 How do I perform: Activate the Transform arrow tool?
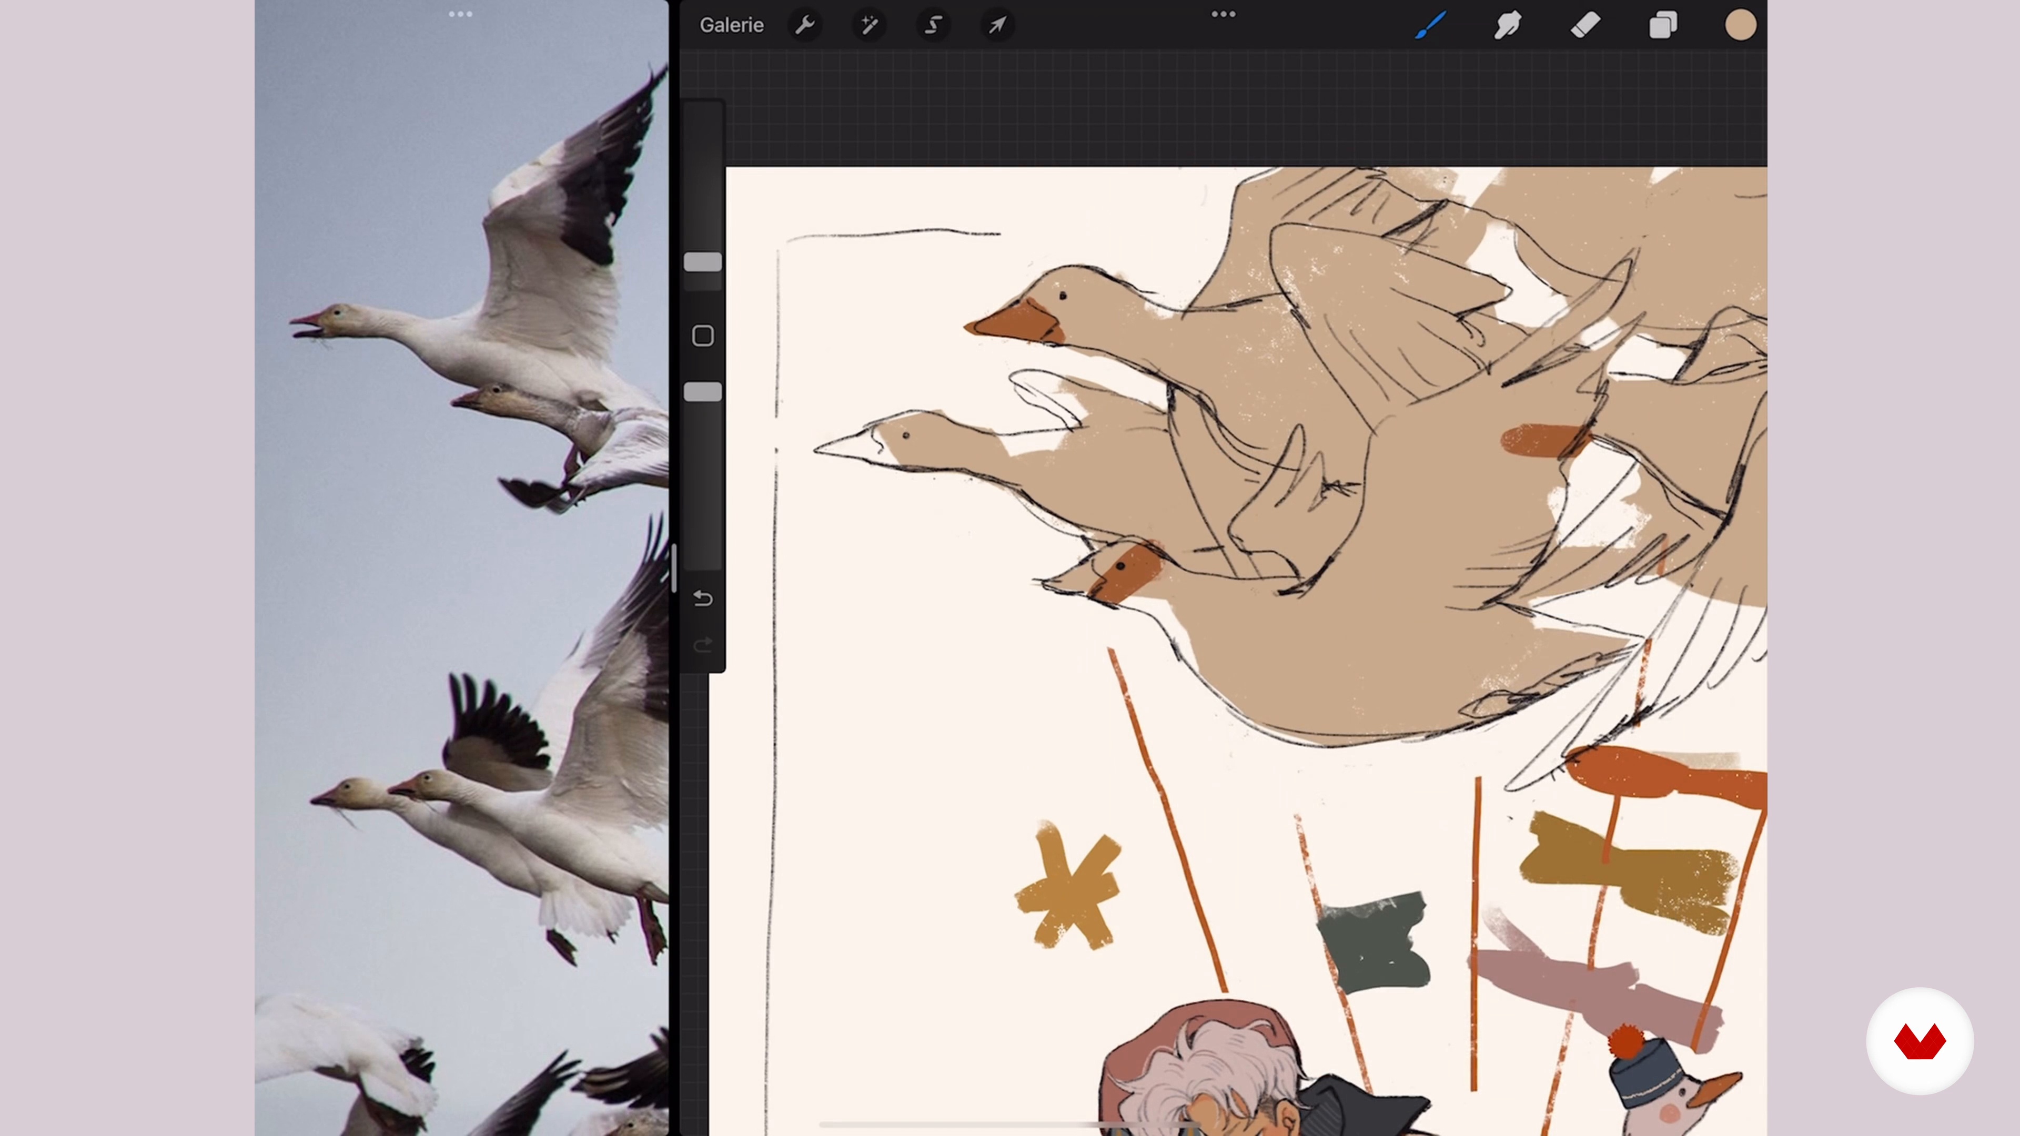[x=997, y=25]
